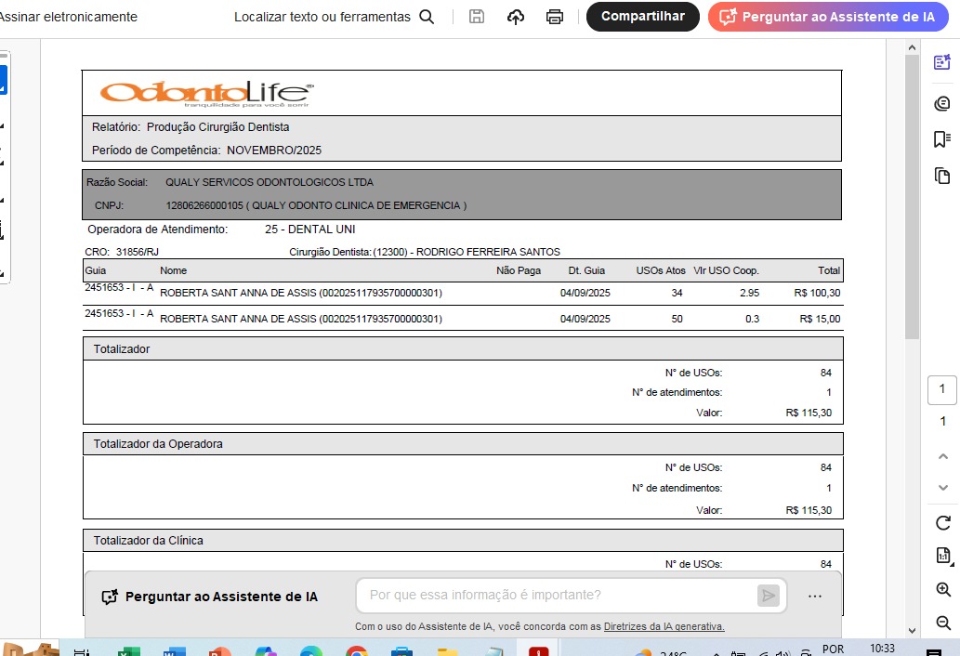This screenshot has width=960, height=656.
Task: Go to the next page arrow
Action: tap(942, 488)
